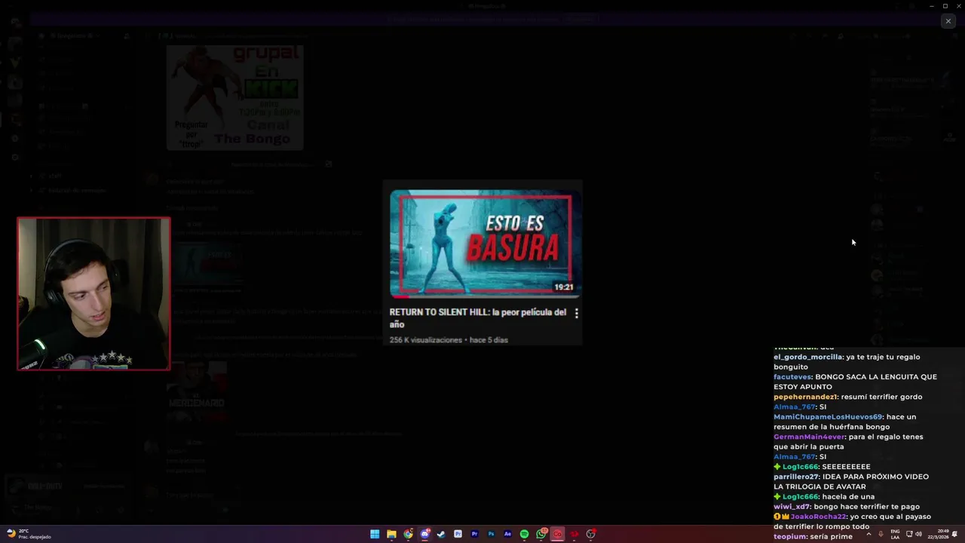The image size is (965, 543).
Task: Open the white Pr app icon in the taskbar
Action: click(458, 534)
